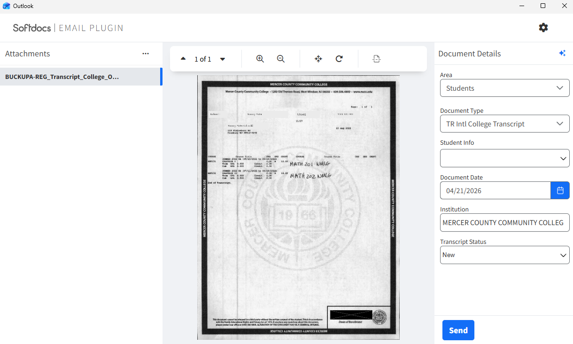This screenshot has height=344, width=573.
Task: Click into the Institution text field
Action: coord(504,222)
